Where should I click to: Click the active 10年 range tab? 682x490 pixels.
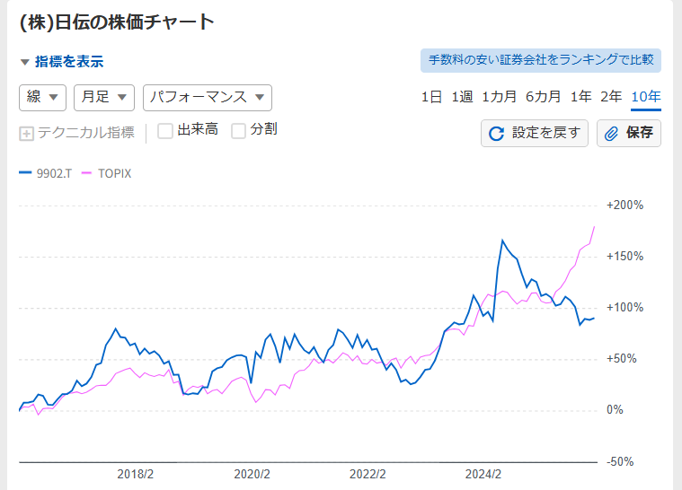pyautogui.click(x=645, y=97)
